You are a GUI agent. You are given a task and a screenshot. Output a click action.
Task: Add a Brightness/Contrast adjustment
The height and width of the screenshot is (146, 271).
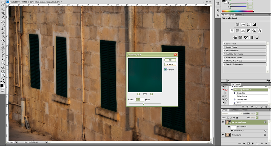[x=237, y=24]
